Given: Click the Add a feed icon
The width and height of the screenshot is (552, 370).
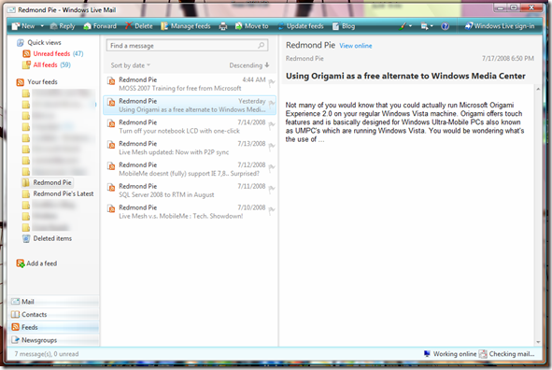Looking at the screenshot, I should (x=21, y=263).
